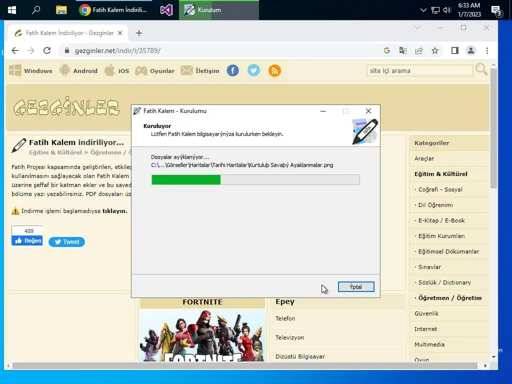
Task: Click site search magnifier icon
Action: 481,69
